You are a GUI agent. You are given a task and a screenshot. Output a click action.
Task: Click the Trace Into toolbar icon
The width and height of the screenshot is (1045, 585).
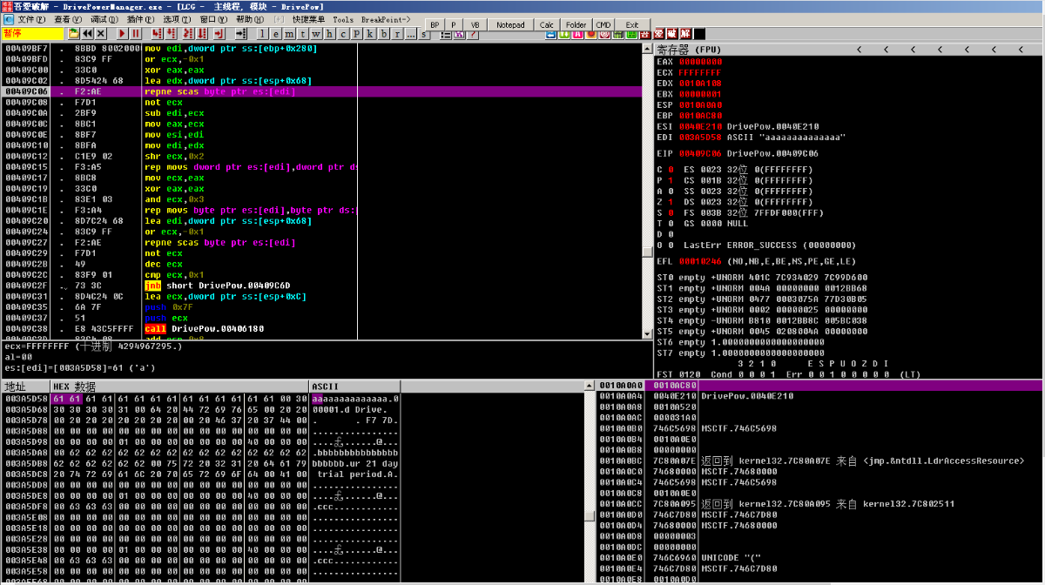(188, 36)
